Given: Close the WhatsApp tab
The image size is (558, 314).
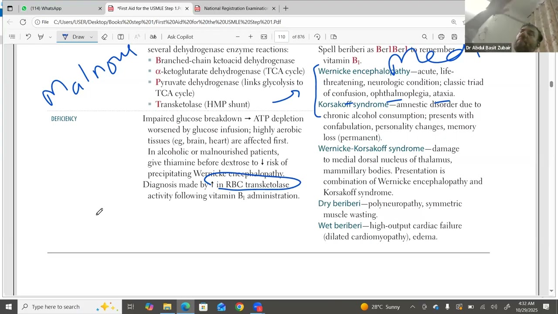Looking at the screenshot, I should point(100,8).
